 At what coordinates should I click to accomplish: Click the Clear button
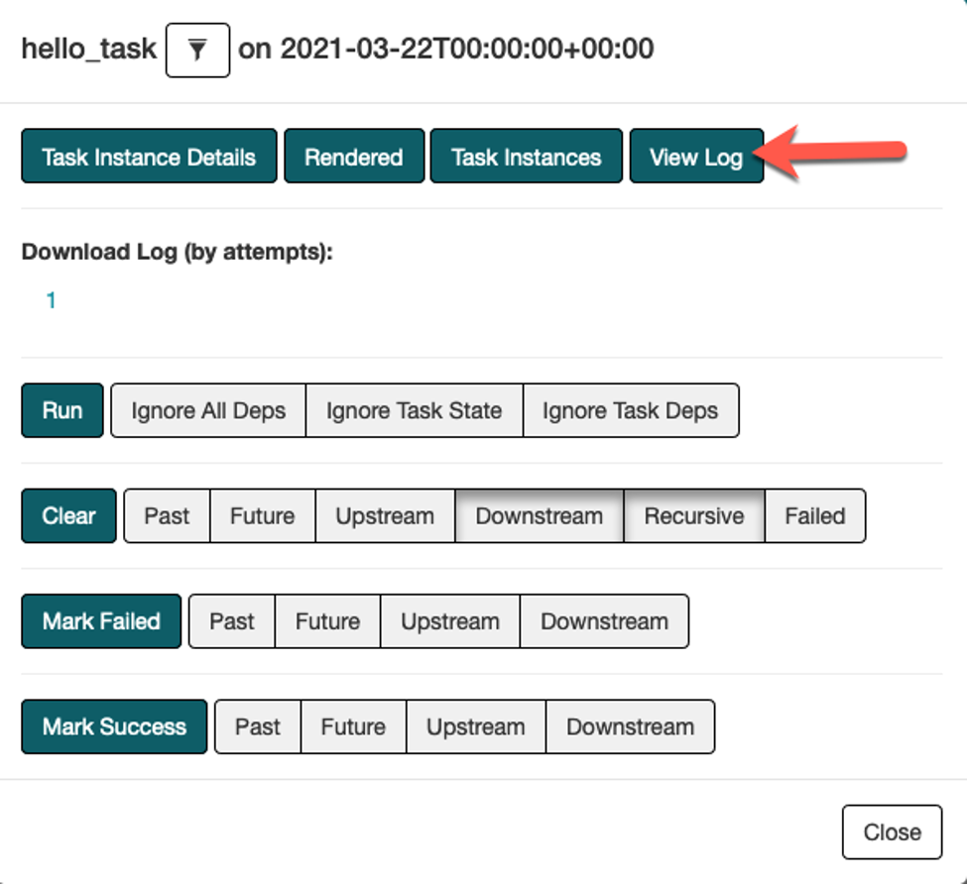[68, 515]
